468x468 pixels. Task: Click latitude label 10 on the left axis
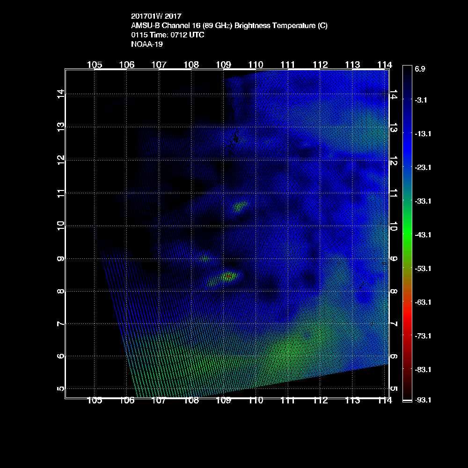click(x=60, y=226)
